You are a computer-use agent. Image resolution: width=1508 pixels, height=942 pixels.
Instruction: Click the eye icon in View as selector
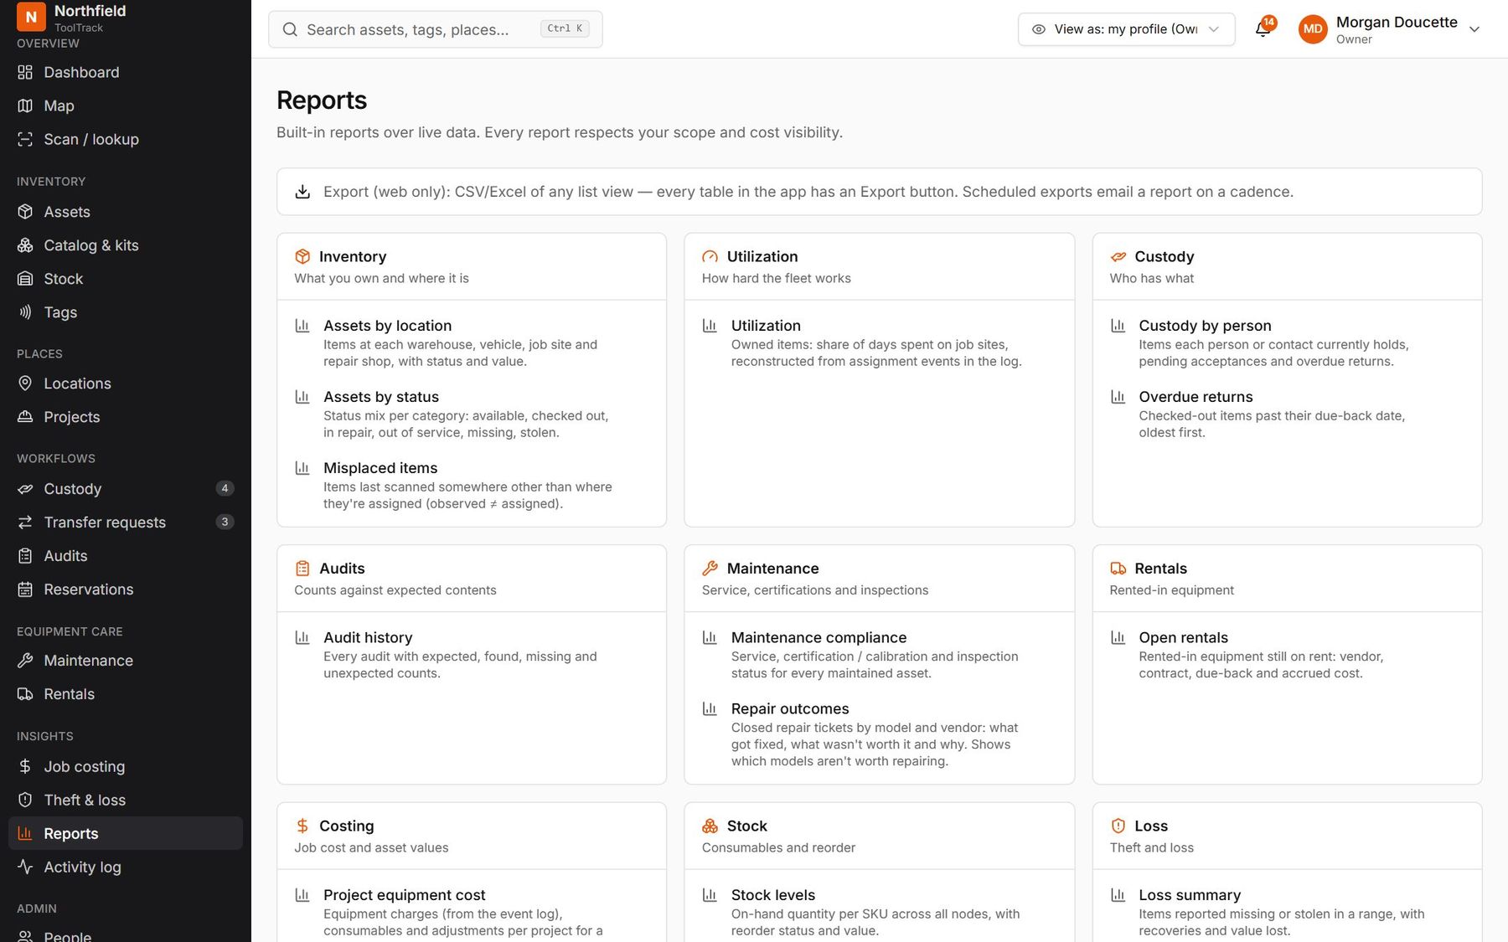tap(1039, 29)
